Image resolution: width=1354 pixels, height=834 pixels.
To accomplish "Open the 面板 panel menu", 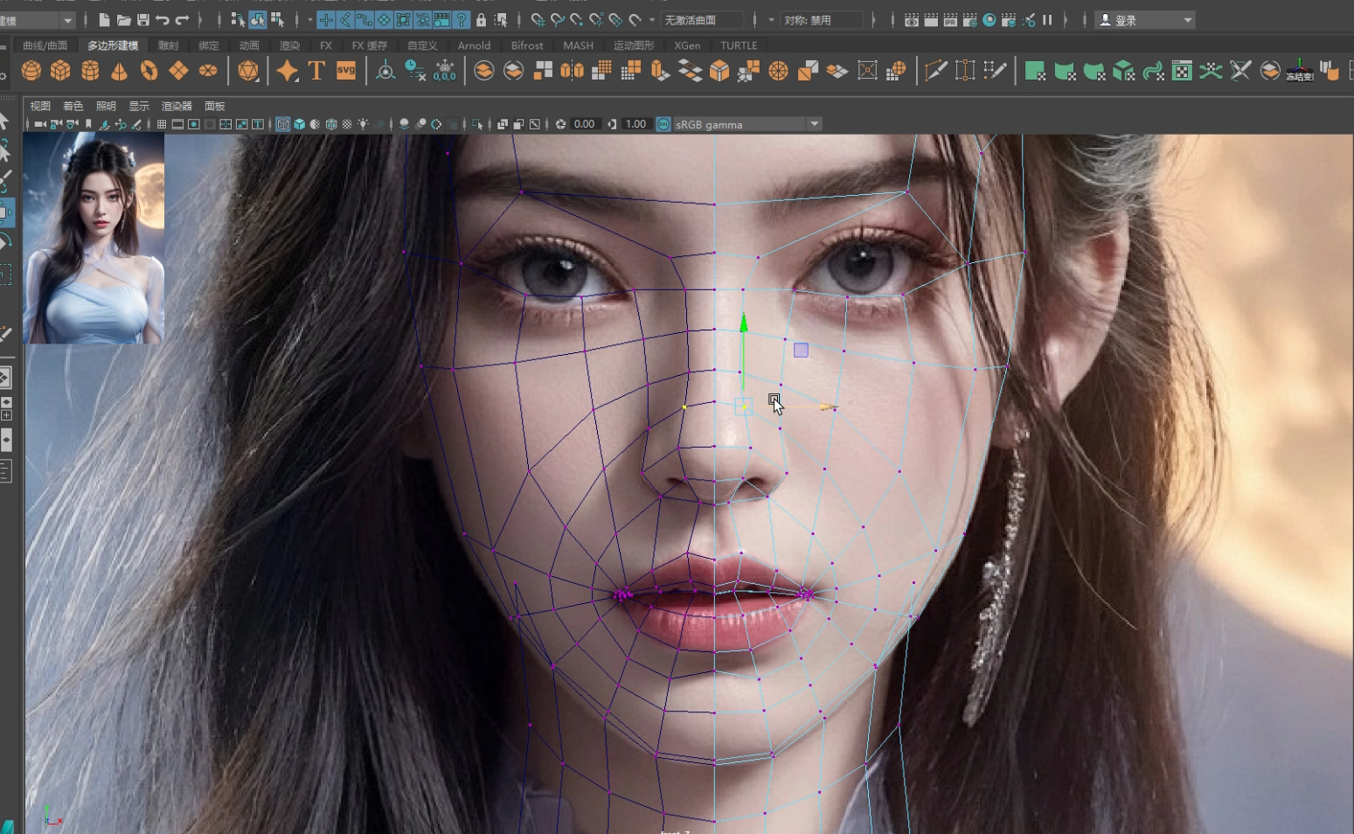I will (x=214, y=106).
